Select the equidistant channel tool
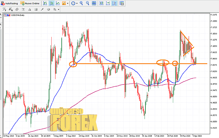 click(17, 10)
